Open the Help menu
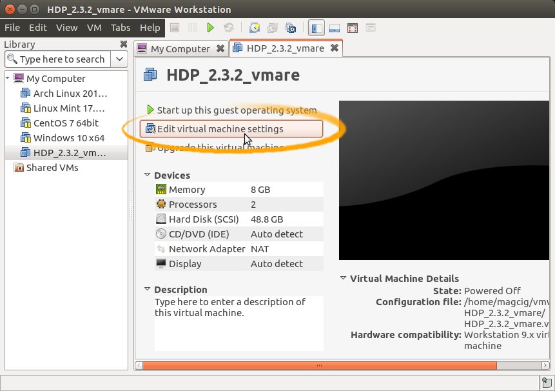555x391 pixels. [150, 28]
